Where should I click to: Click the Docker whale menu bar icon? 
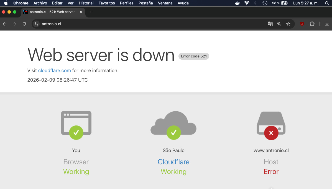coord(237,3)
